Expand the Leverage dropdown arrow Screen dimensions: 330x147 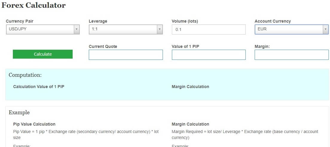tap(160, 29)
